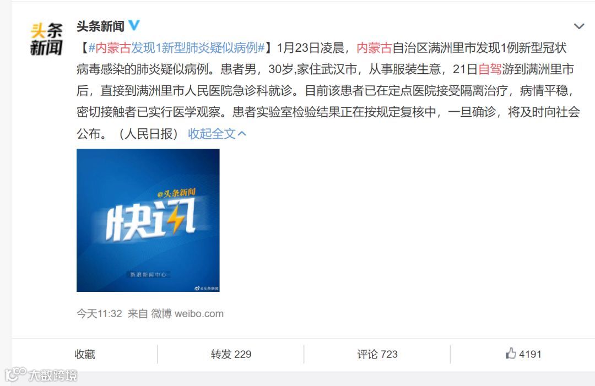Click the 头条新闻 account name

point(100,26)
